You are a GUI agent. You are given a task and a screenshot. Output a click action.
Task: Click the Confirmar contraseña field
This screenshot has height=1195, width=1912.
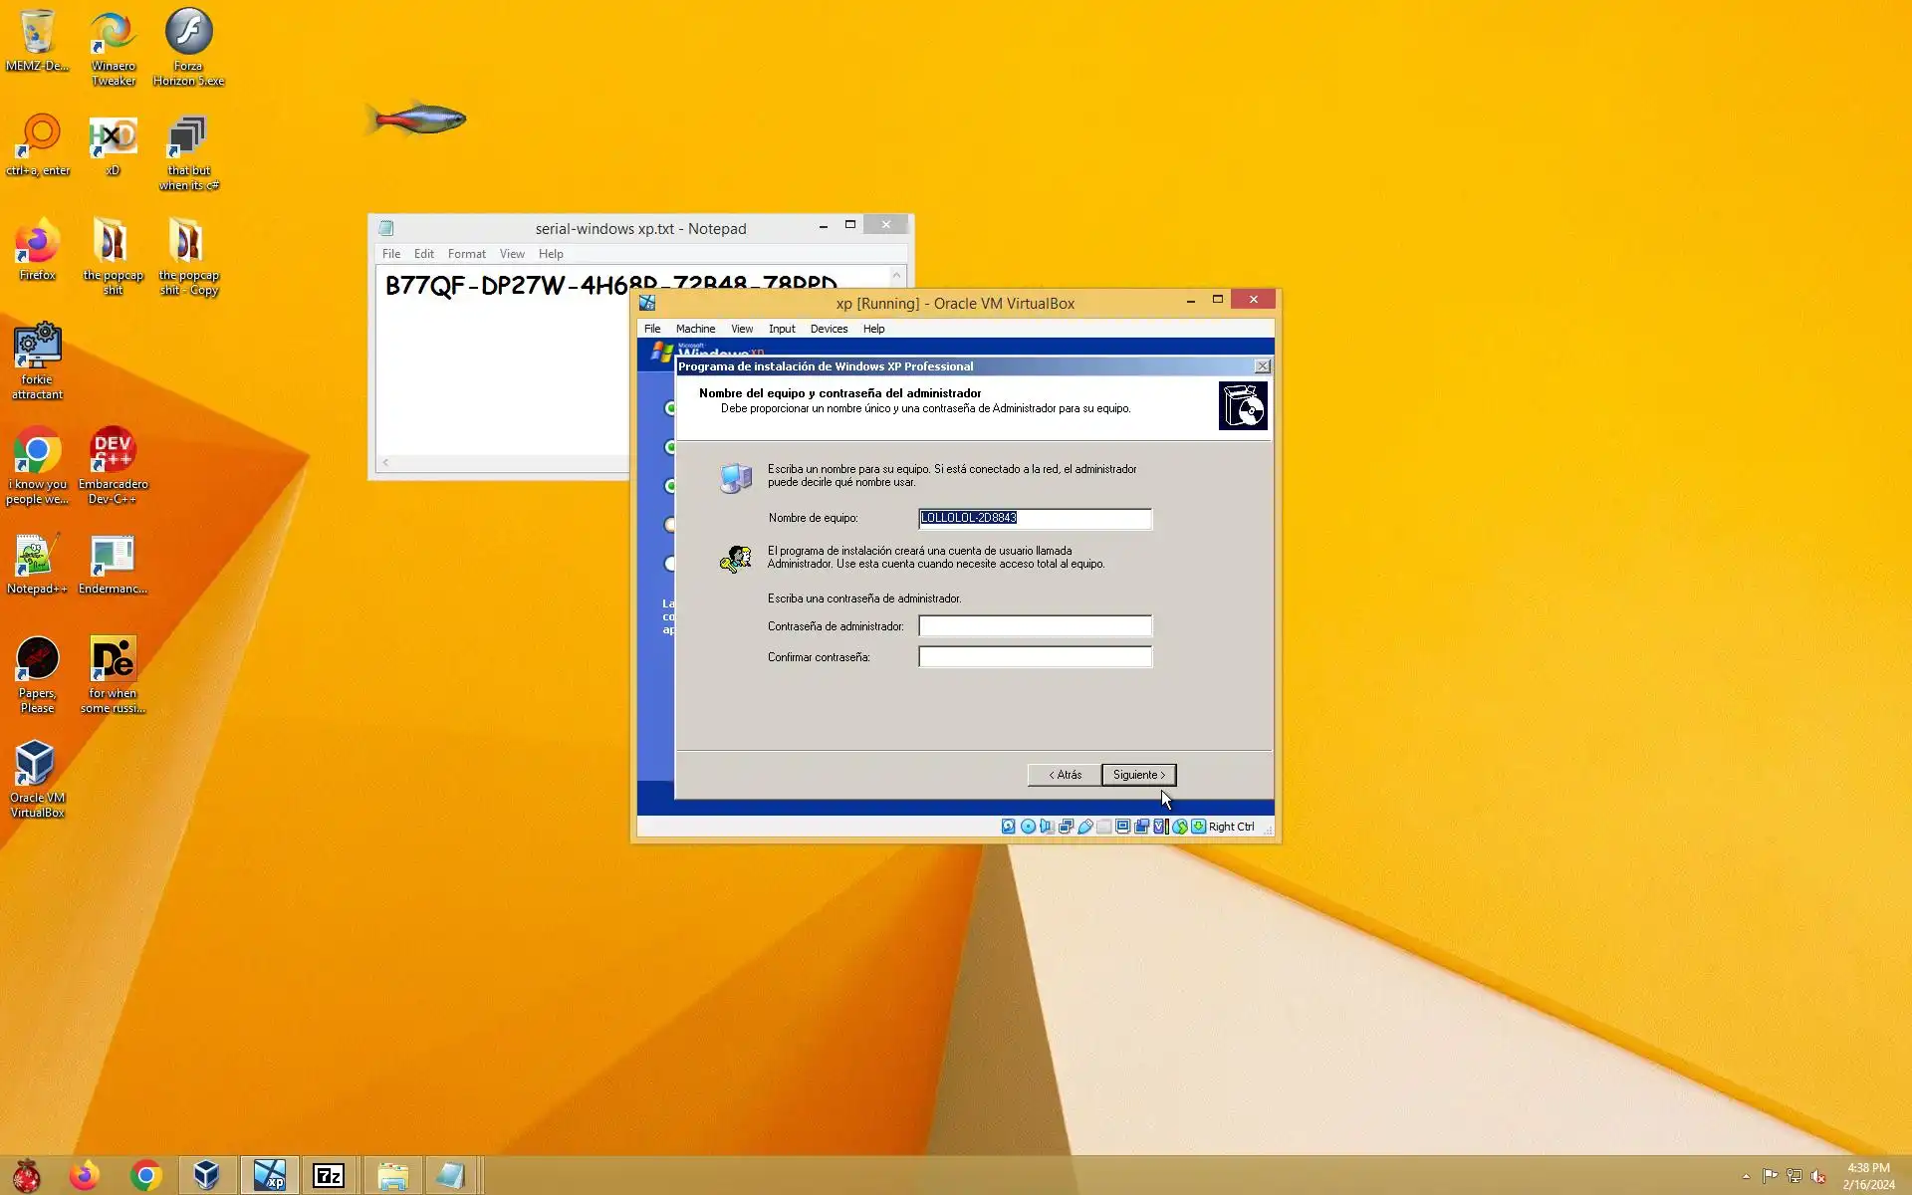tap(1035, 657)
